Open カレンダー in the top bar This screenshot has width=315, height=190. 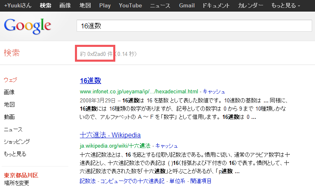250,5
